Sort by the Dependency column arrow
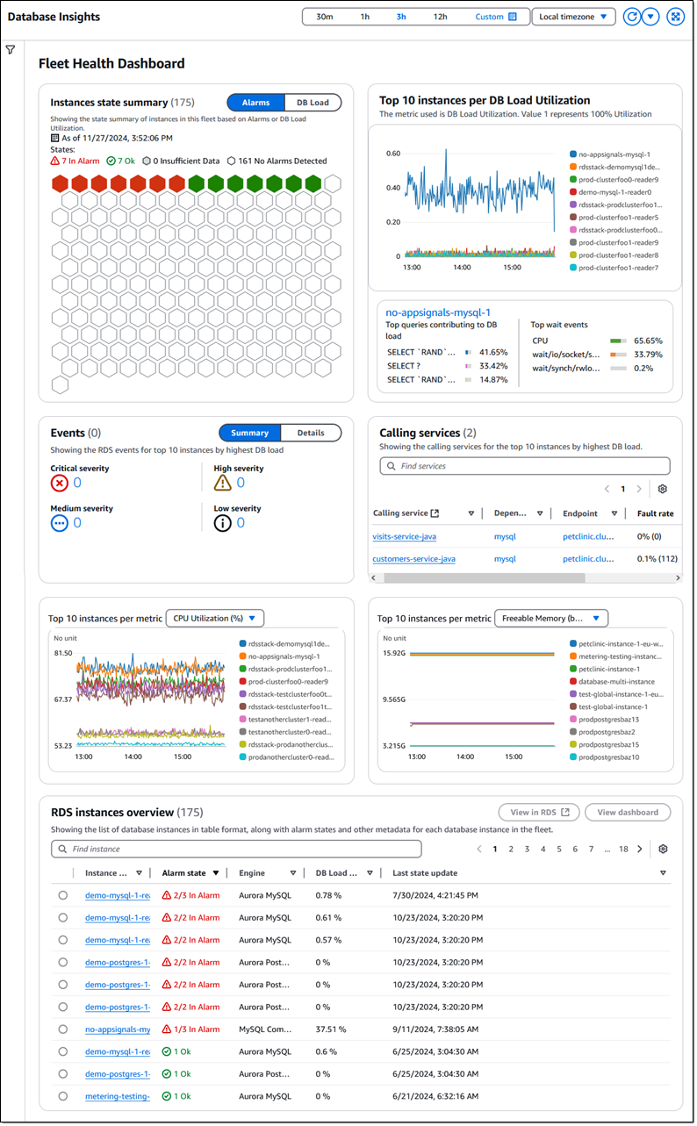Viewport: 697px width, 1126px height. (x=540, y=513)
